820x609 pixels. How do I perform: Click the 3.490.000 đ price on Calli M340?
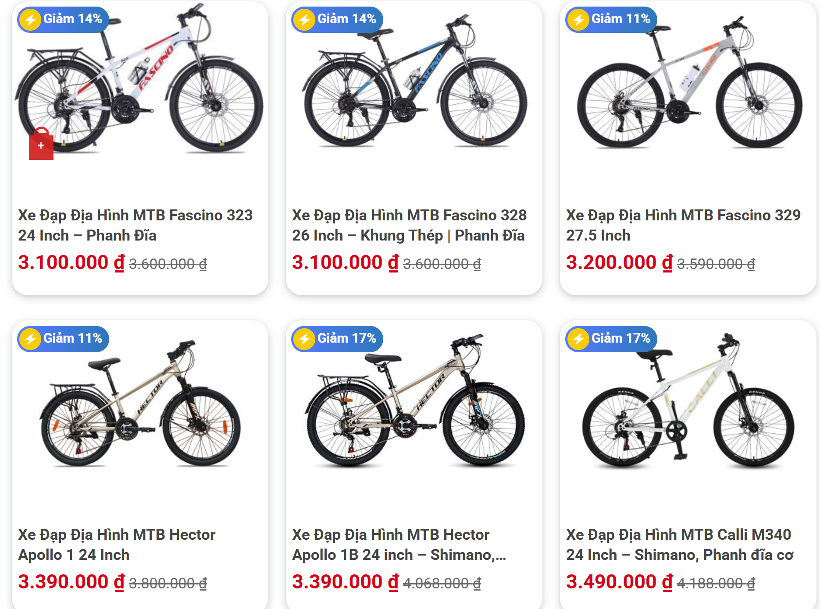[619, 582]
